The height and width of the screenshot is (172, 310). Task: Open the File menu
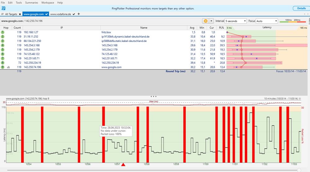pos(3,2)
